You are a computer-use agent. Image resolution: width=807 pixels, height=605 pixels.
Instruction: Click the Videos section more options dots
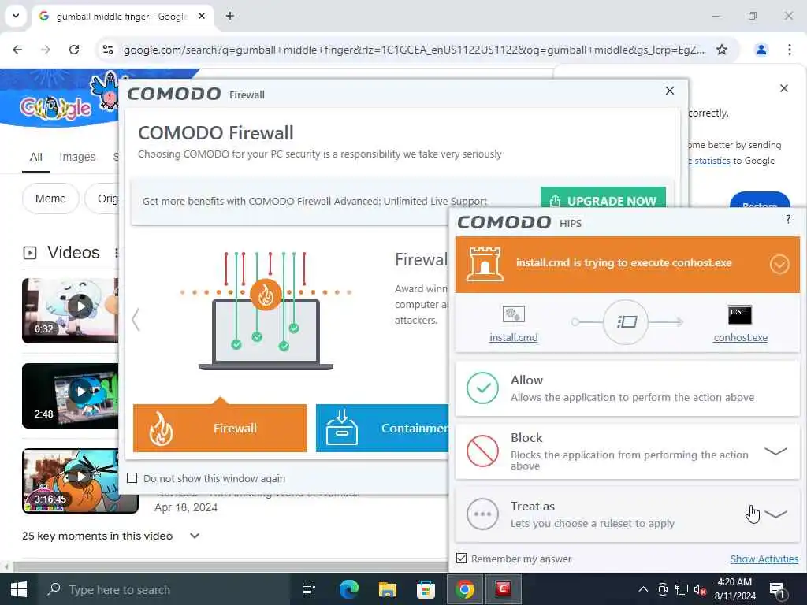click(x=117, y=253)
